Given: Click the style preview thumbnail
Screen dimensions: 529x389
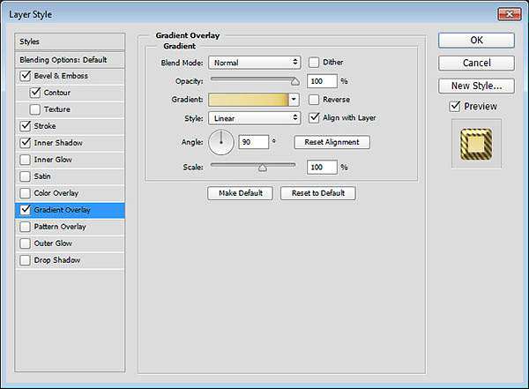Looking at the screenshot, I should (475, 144).
